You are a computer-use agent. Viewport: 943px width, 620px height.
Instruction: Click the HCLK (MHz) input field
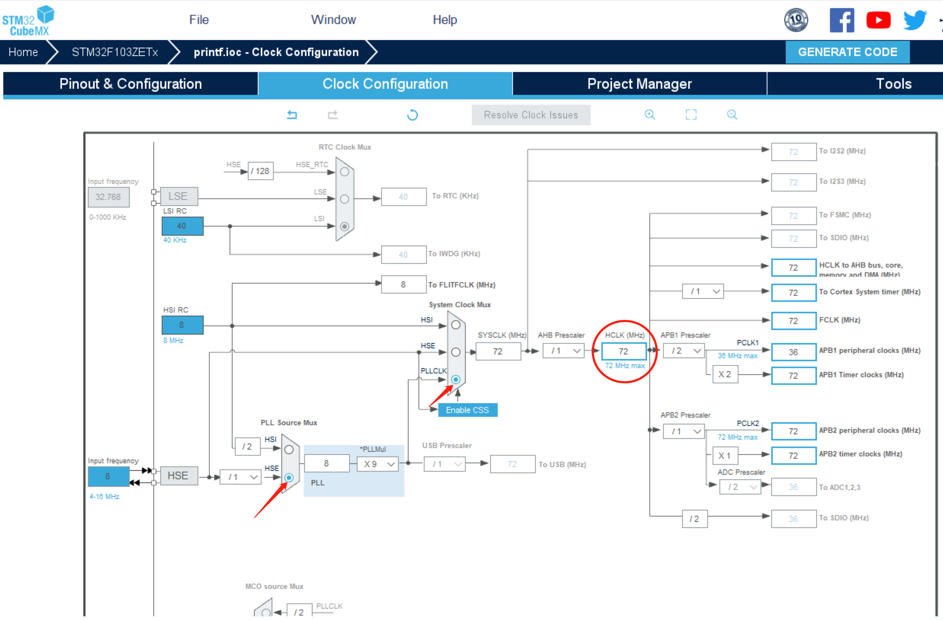click(623, 351)
